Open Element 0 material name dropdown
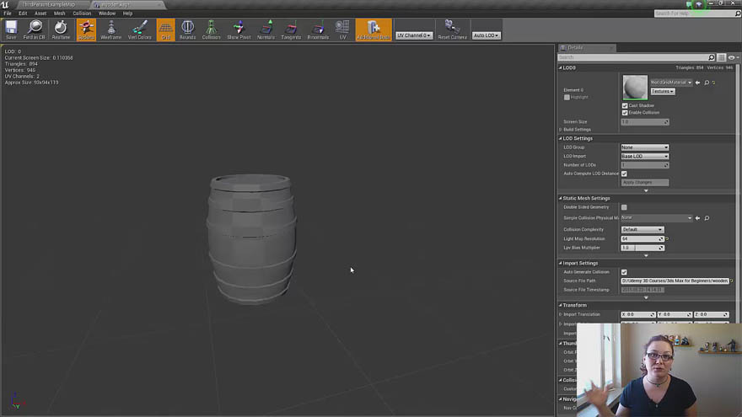The image size is (742, 417). tap(671, 83)
